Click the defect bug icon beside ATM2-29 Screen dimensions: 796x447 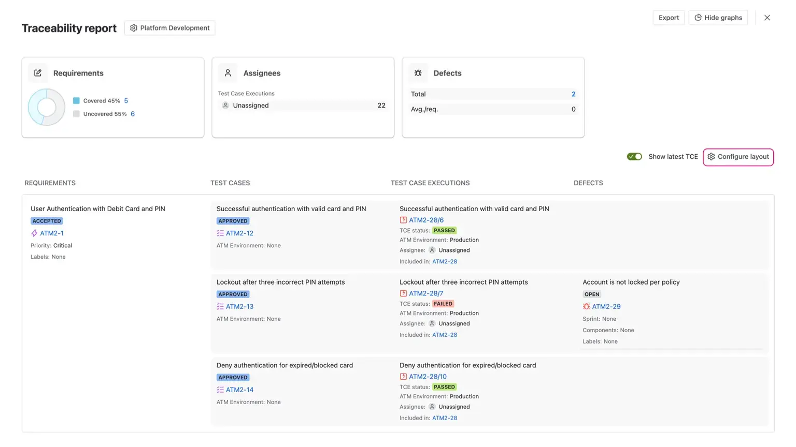pos(586,306)
